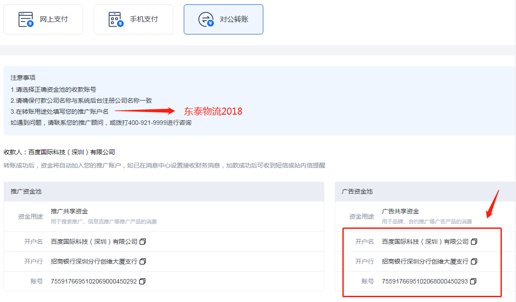Copy account number ending 450292
This screenshot has width=516, height=302.
tap(142, 281)
